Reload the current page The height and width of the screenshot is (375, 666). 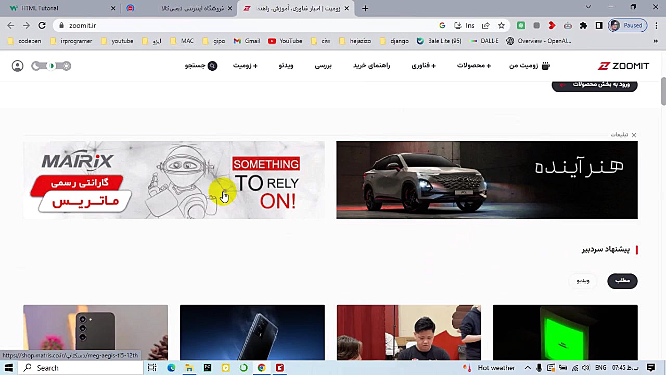(x=42, y=26)
